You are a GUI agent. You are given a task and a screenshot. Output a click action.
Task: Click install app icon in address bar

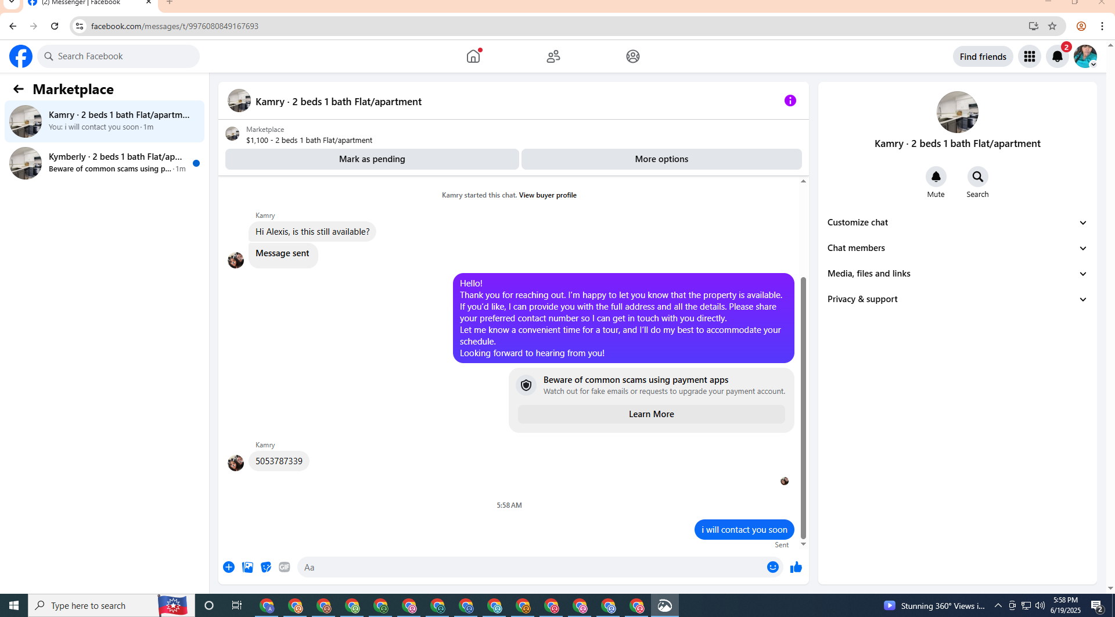(x=1033, y=26)
